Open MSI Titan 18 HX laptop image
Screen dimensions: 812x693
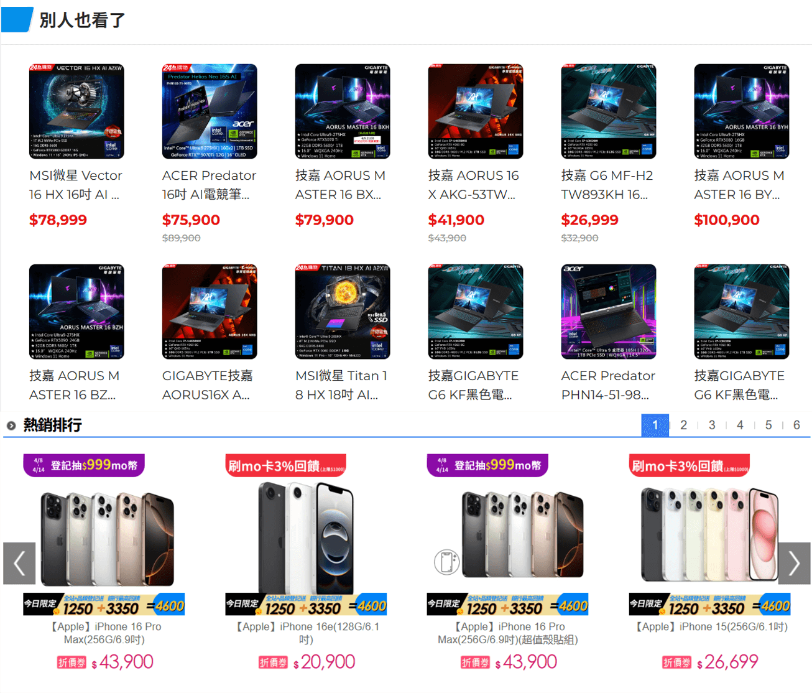coord(343,312)
